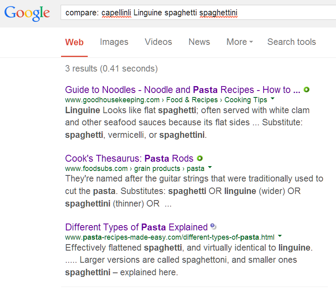Open Cook's Thesaurus: Pasta Rods link

[129, 158]
